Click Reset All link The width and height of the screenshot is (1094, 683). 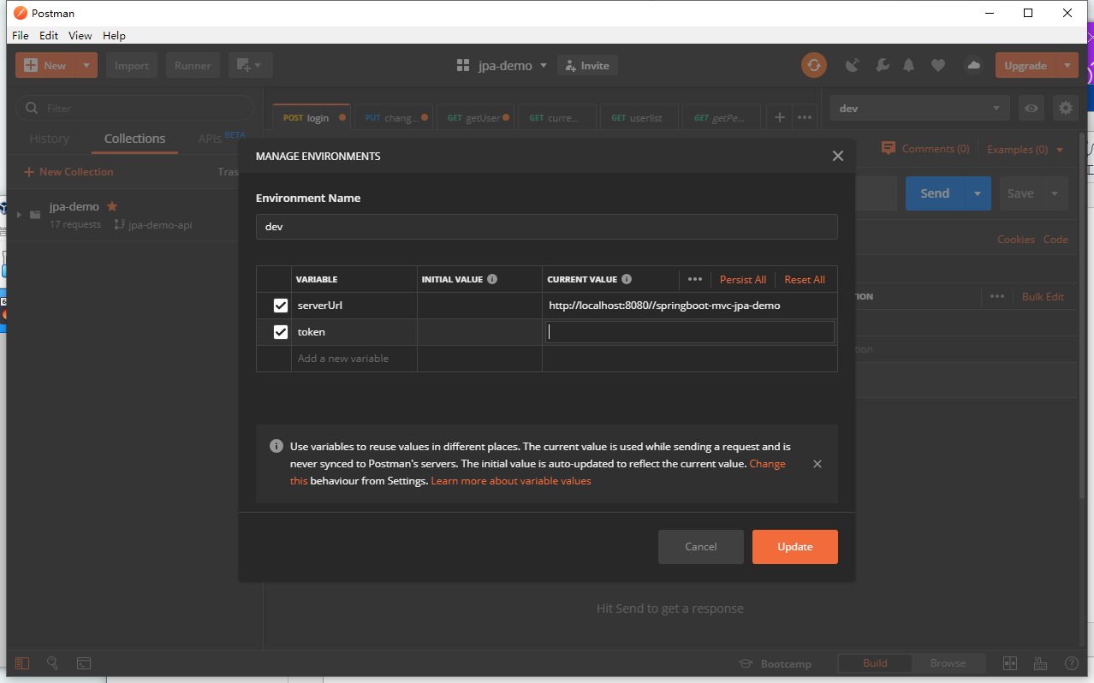(x=805, y=280)
